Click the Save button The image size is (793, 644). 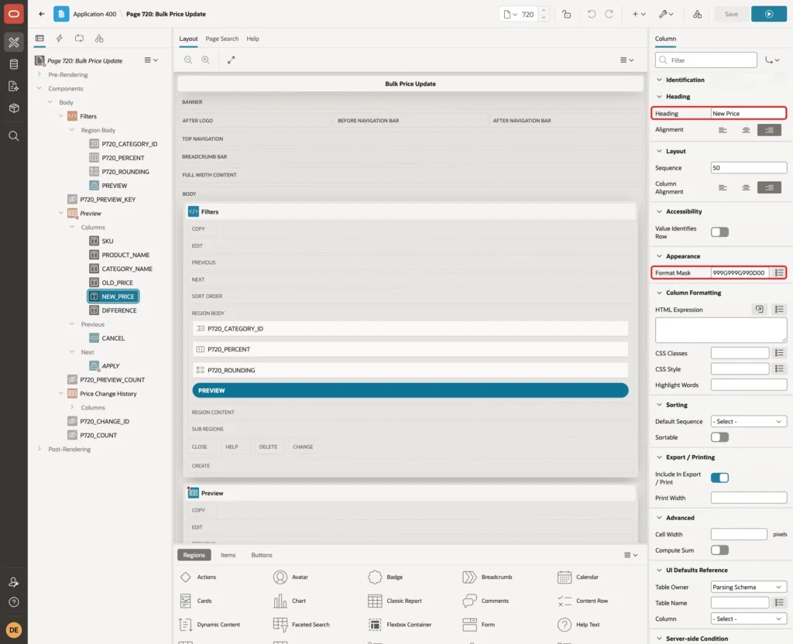point(731,14)
